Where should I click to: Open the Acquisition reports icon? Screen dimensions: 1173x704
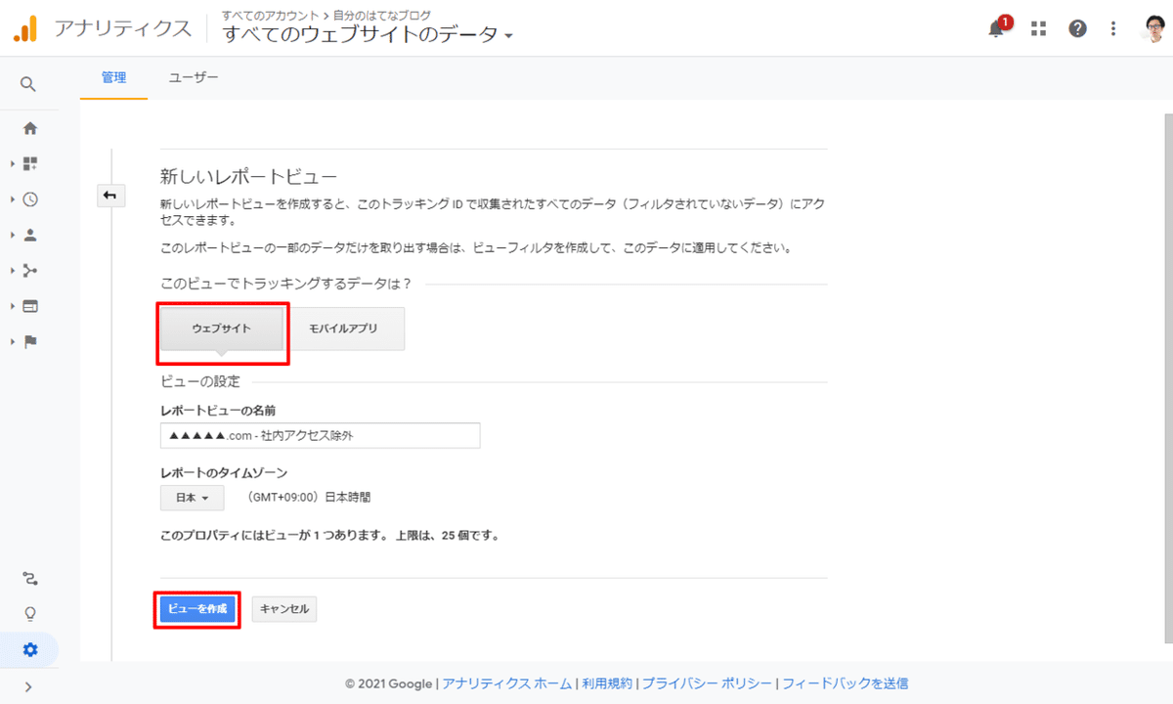(x=30, y=270)
